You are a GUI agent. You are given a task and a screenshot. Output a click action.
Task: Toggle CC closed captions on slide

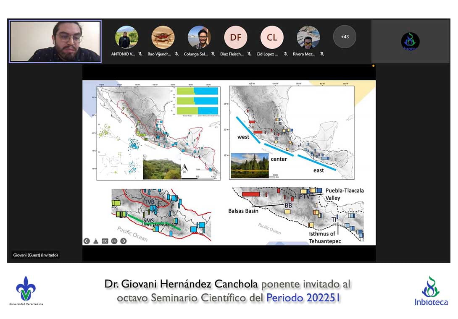click(105, 241)
